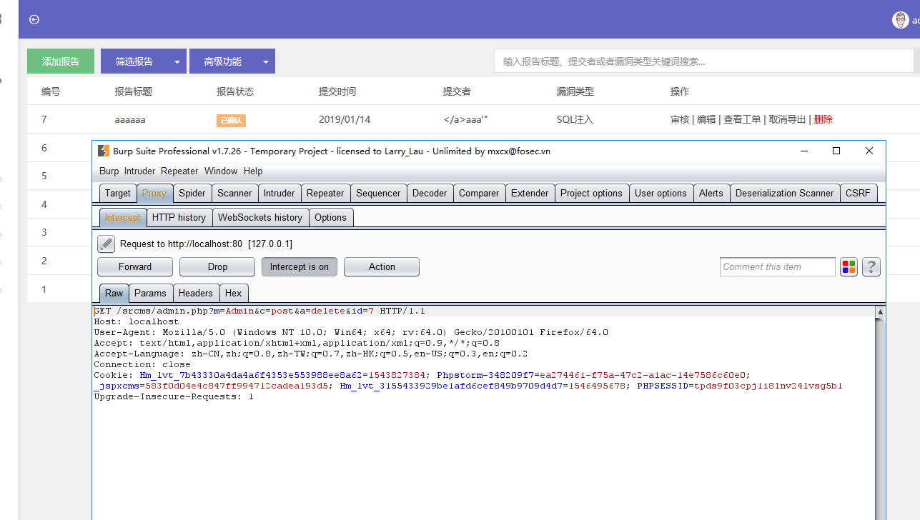
Task: Switch to the Target tab
Action: point(118,193)
